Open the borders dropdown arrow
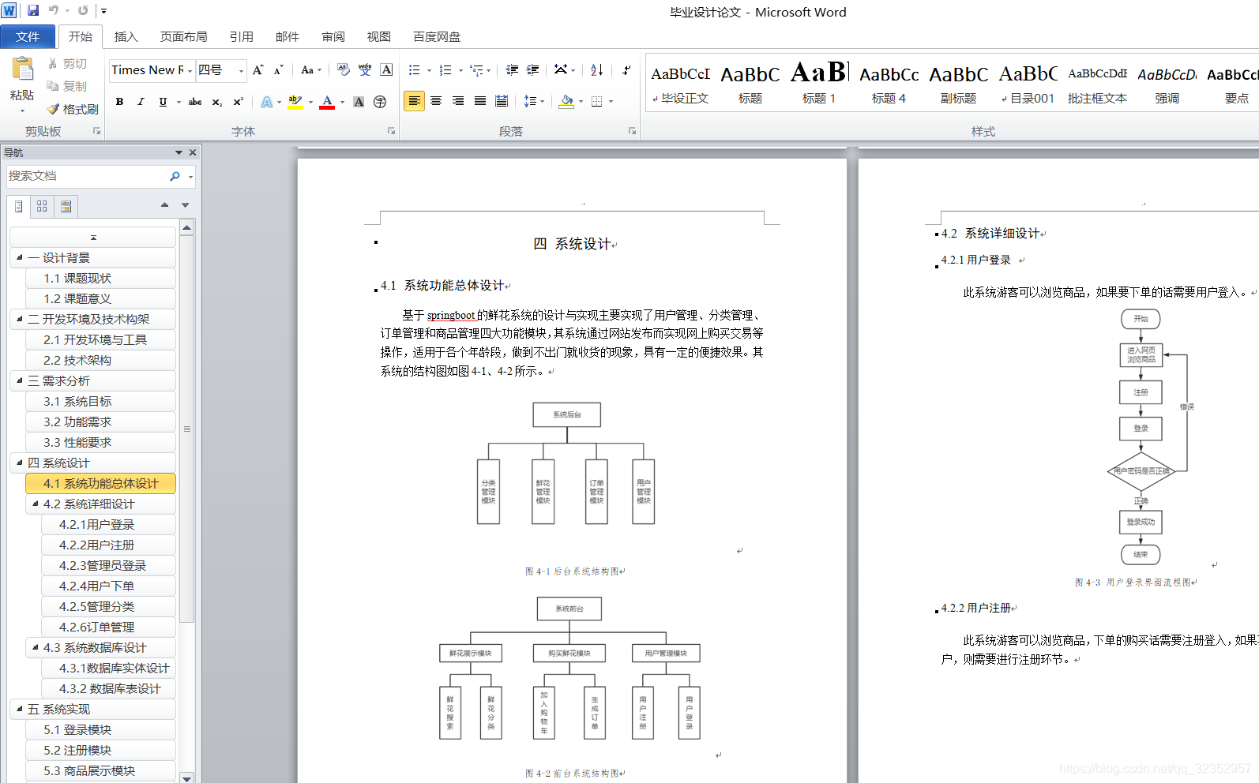The height and width of the screenshot is (783, 1259). tap(611, 102)
